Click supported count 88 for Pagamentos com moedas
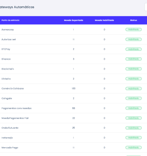The width and height of the screenshot is (147, 156). coord(73,108)
